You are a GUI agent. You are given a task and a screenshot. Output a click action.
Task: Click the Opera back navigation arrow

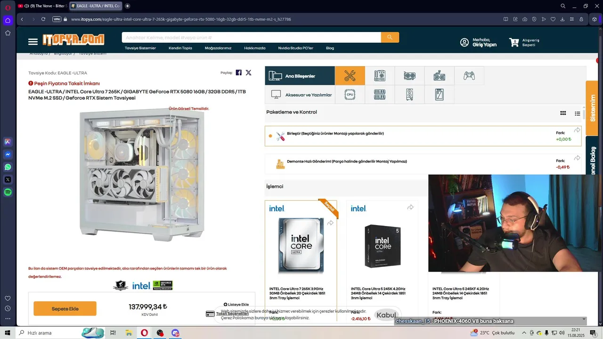coord(22,19)
